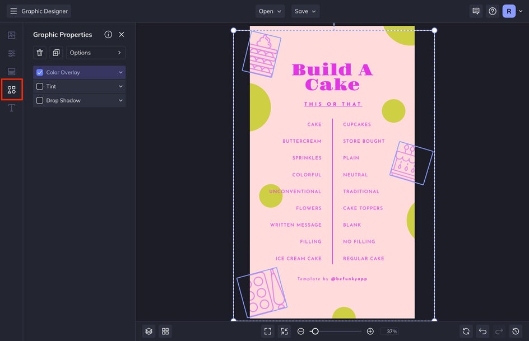This screenshot has width=529, height=341.
Task: Open the user account avatar menu
Action: tap(509, 11)
